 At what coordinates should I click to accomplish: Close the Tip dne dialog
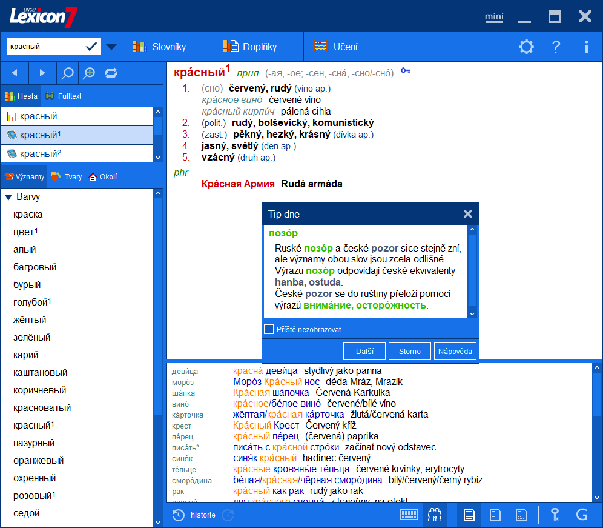click(467, 214)
